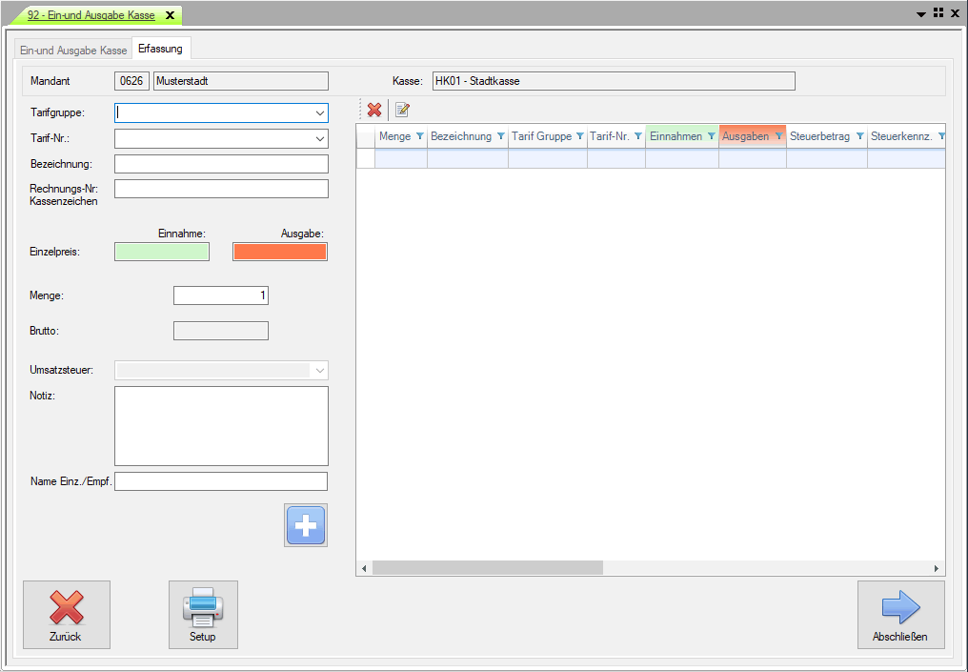The height and width of the screenshot is (672, 968).
Task: Filter the Steuerbetrag column
Action: 859,137
